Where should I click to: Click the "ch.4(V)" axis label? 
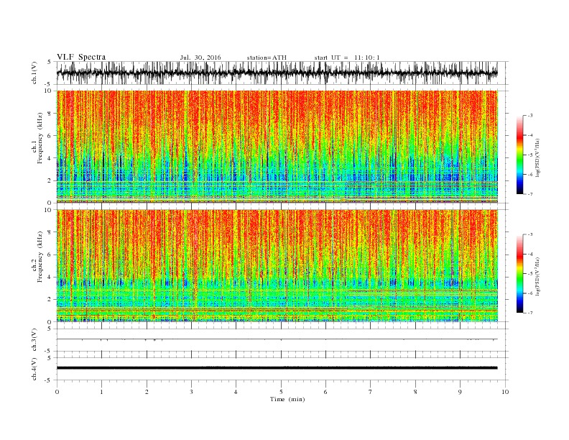click(x=34, y=369)
